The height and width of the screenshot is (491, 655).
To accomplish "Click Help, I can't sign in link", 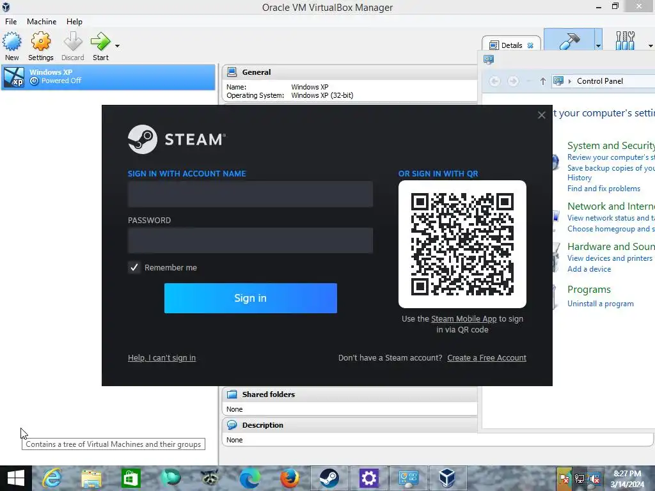I will click(162, 358).
